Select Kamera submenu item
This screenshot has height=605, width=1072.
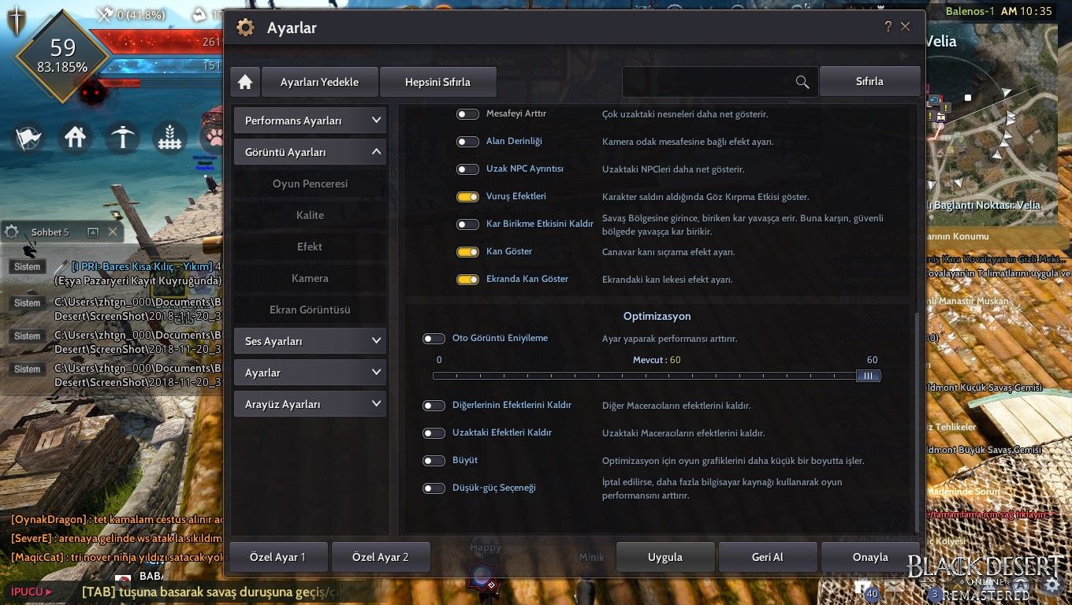coord(310,278)
